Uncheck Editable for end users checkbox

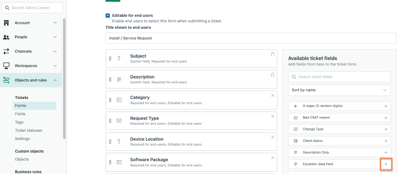pos(108,15)
